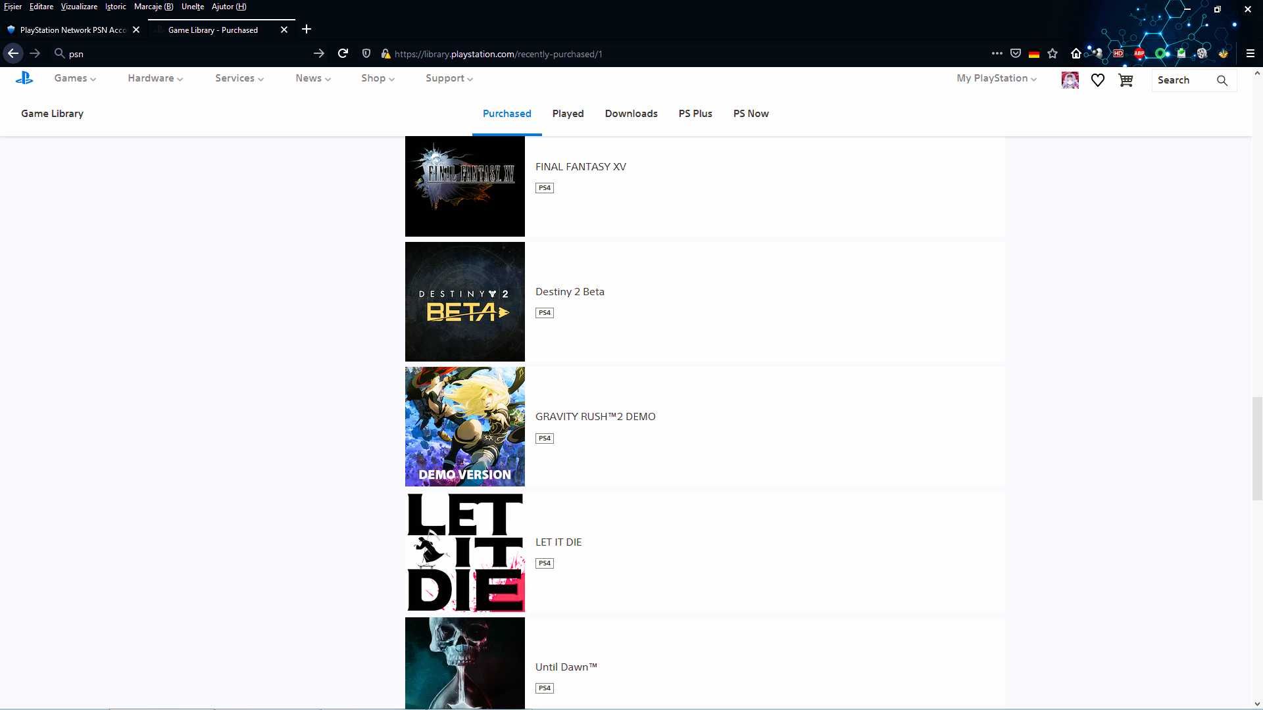Screen dimensions: 1263x710
Task: Select the Purchased library filter button
Action: click(x=507, y=114)
